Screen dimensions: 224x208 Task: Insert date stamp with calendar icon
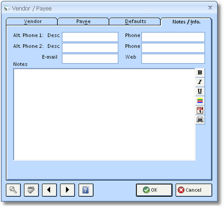point(200,110)
